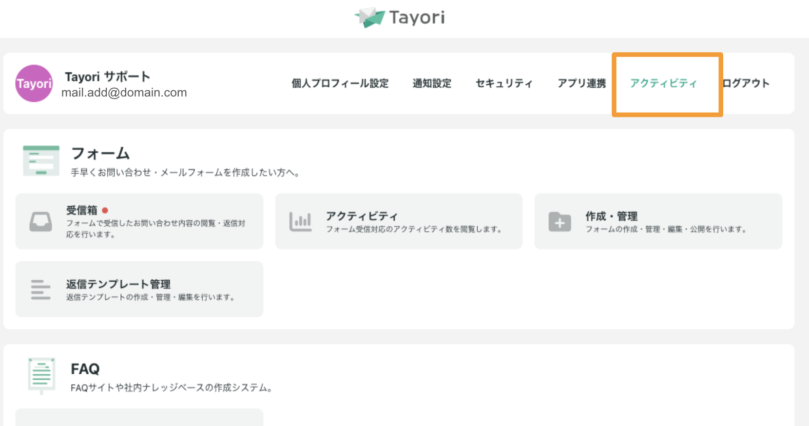Click the inbox tray icon
Screen dimensions: 809x426
tap(40, 222)
